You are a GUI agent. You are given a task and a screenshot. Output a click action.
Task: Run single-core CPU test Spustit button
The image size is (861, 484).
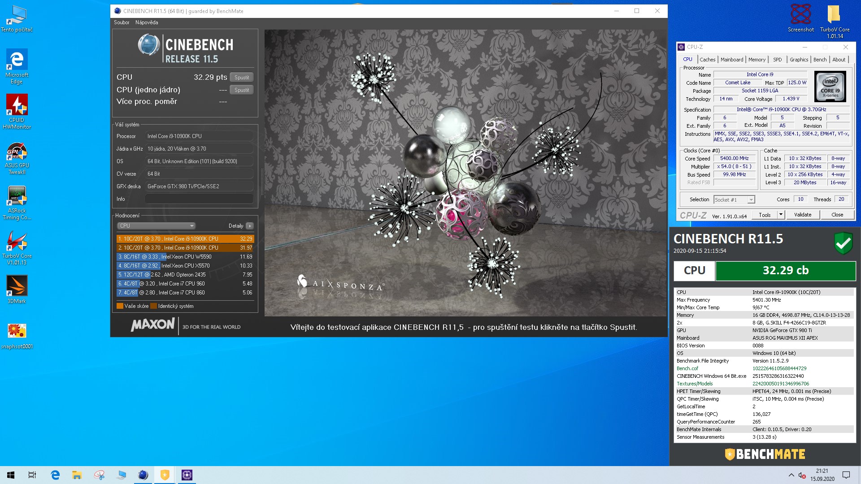coord(242,90)
